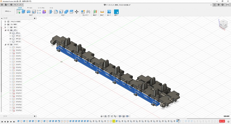This screenshot has height=124, width=231.
Task: Expand the ドキュメントの設定 node
Action: tap(5, 22)
